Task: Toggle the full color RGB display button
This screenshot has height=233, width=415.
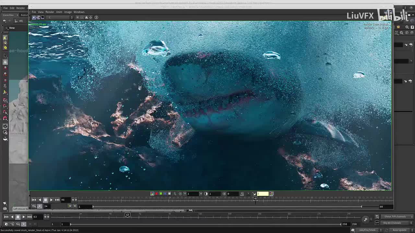Action: click(152, 194)
